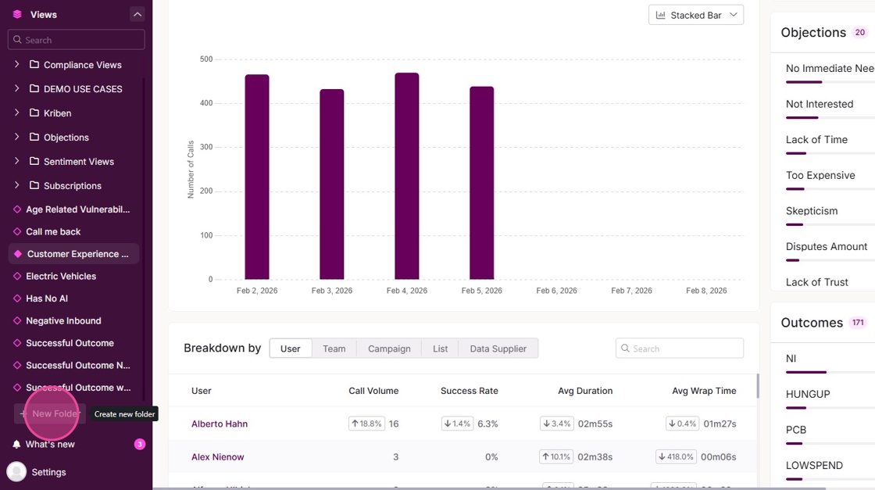
Task: Expand the Objections folder chevron
Action: pos(16,137)
